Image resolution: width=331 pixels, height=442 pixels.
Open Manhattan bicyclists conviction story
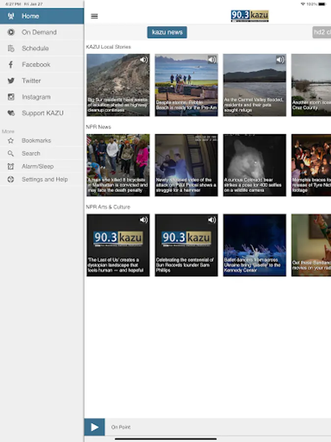(x=118, y=165)
